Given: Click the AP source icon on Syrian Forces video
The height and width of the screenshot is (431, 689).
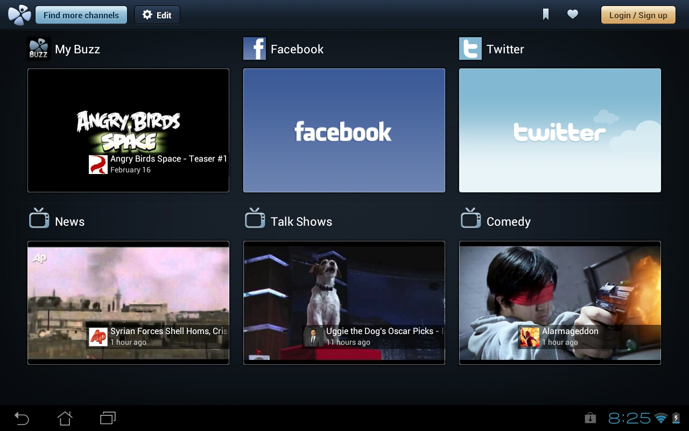Looking at the screenshot, I should click(98, 337).
